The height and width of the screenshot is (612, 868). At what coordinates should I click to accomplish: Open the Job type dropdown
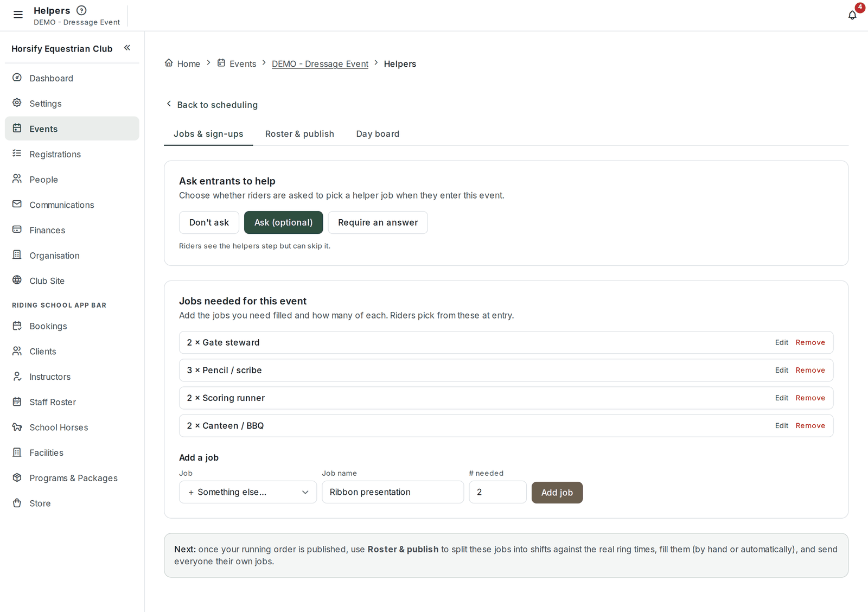(x=248, y=492)
